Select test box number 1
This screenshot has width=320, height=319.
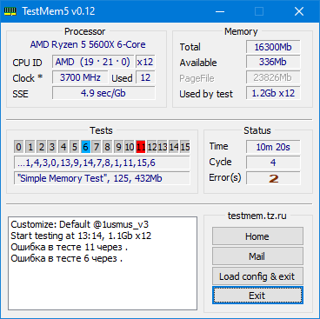pos(30,147)
